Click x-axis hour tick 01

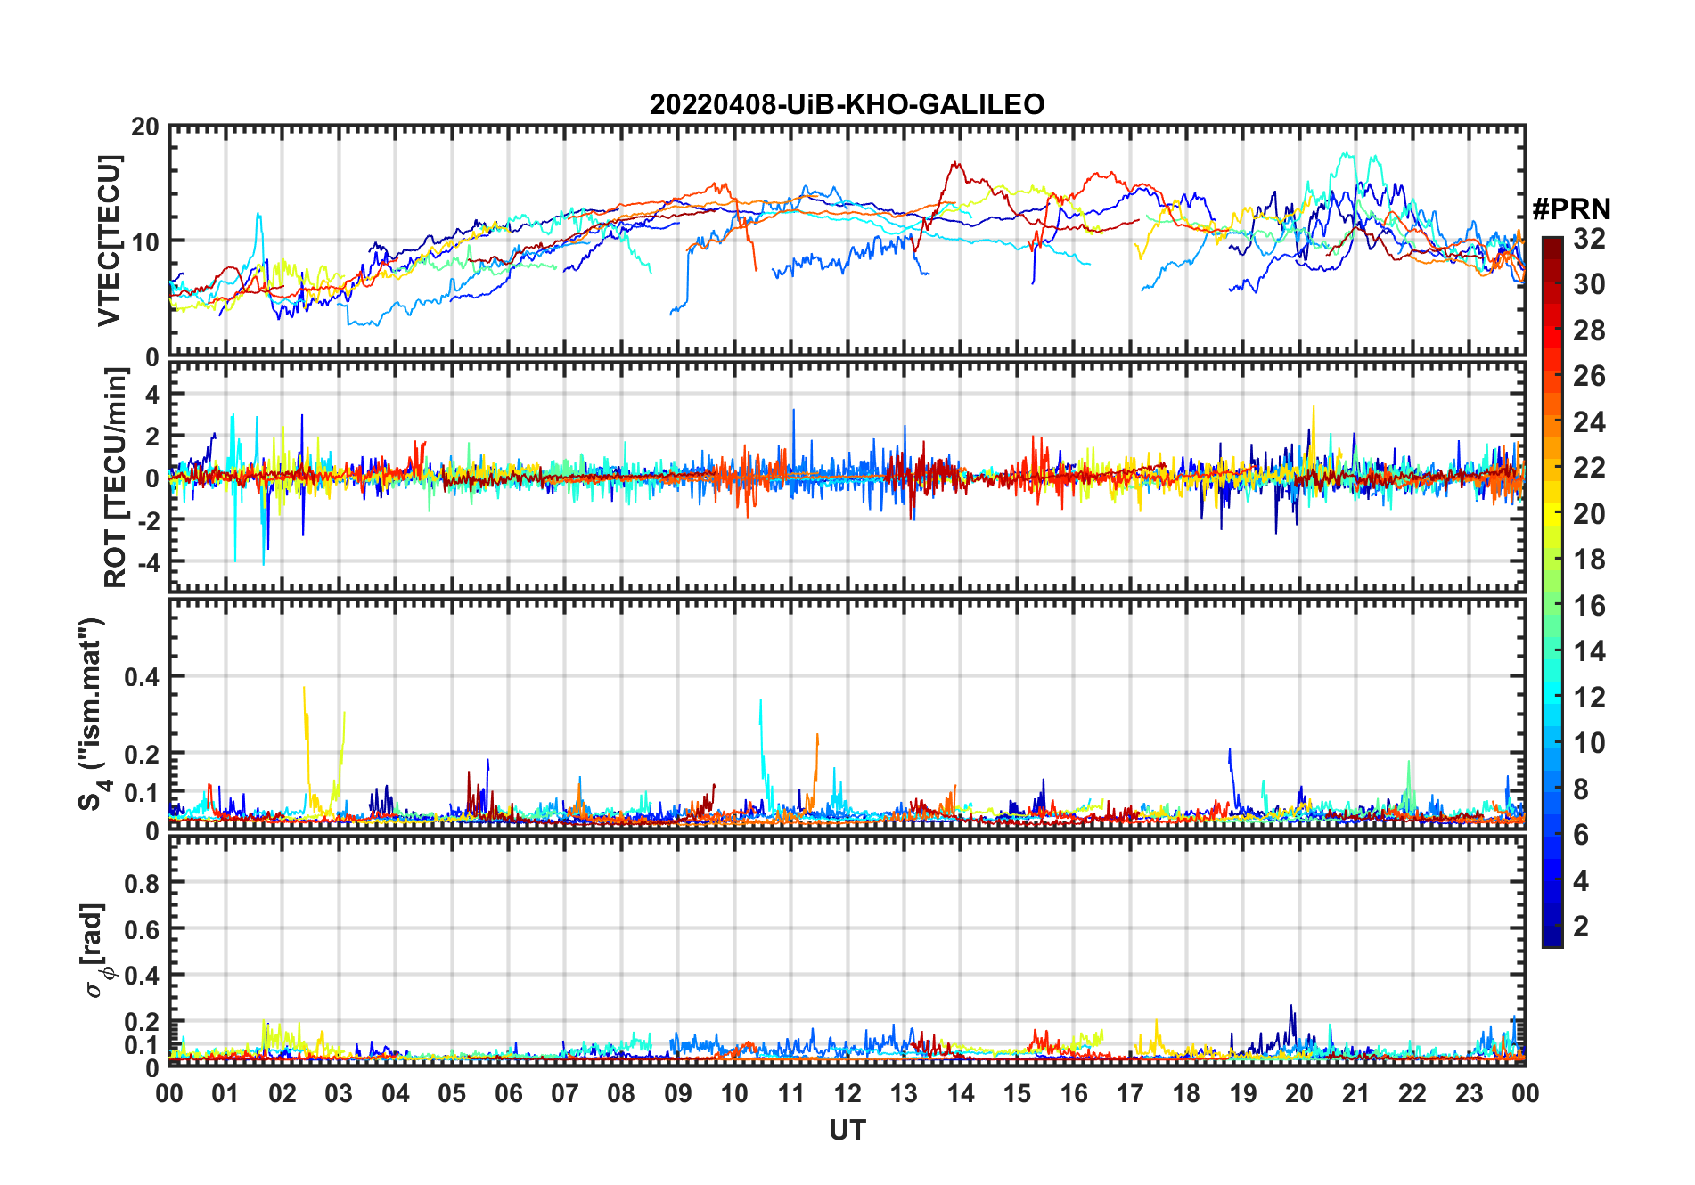(225, 1093)
